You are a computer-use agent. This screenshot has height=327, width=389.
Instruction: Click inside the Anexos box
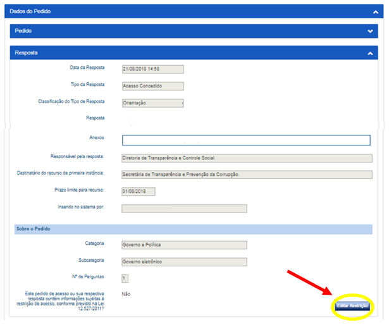(247, 140)
